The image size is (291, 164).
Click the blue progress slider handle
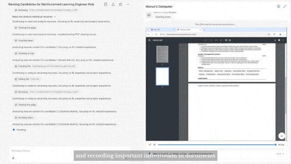[x=276, y=145]
